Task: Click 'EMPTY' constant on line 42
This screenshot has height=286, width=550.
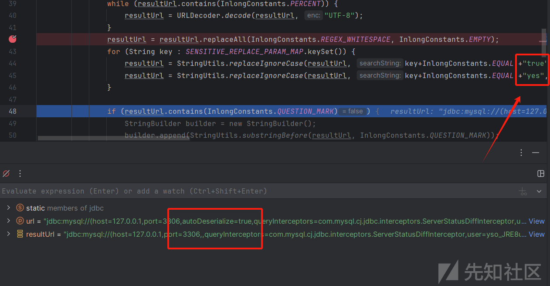Action: point(480,39)
